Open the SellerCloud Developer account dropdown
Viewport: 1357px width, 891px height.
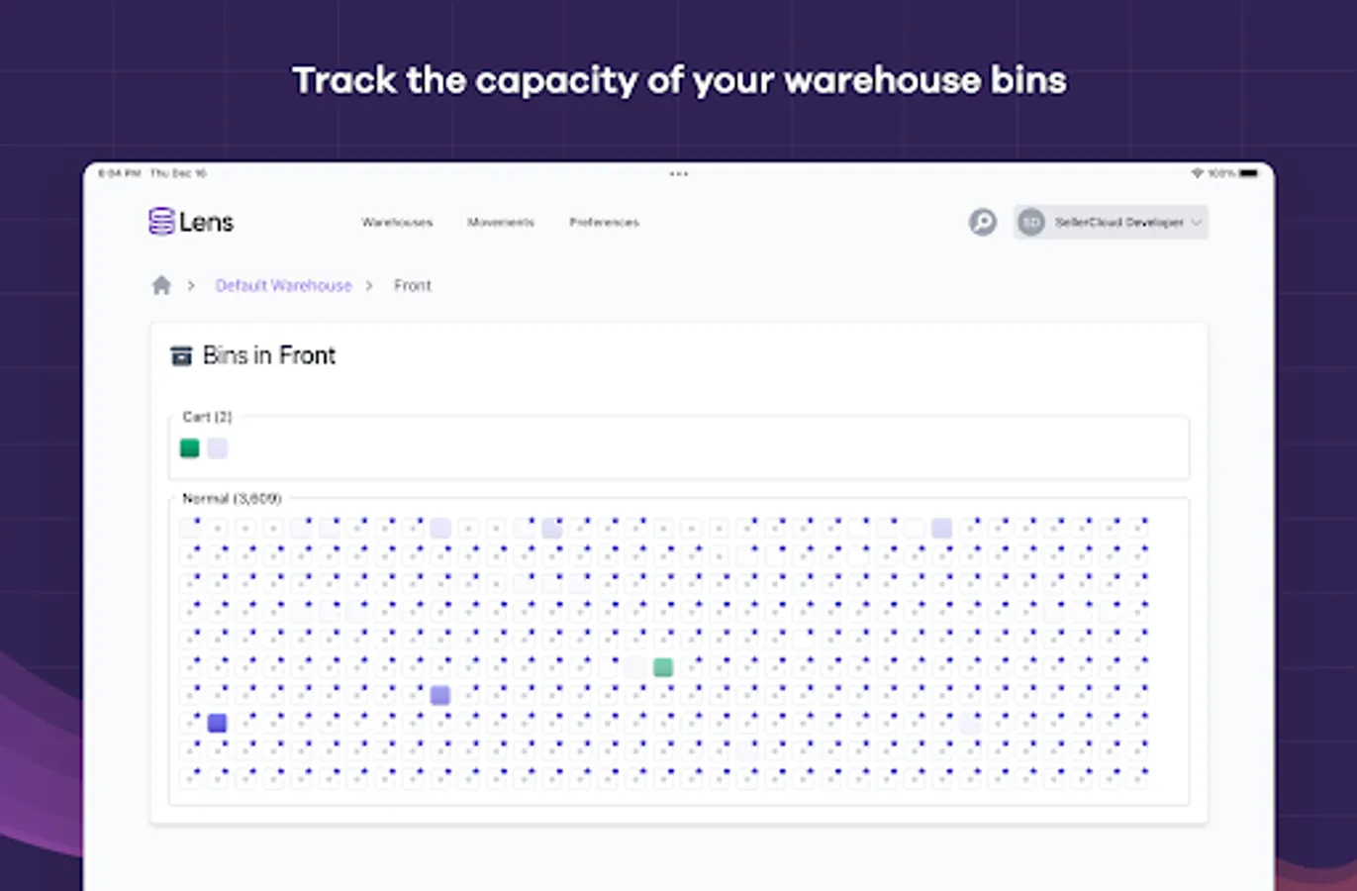[x=1111, y=222]
